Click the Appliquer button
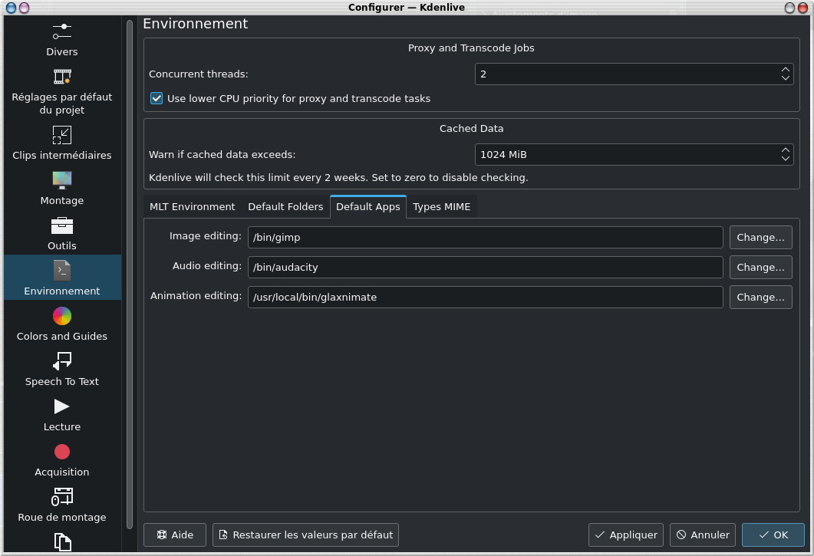The image size is (814, 556). tap(625, 535)
